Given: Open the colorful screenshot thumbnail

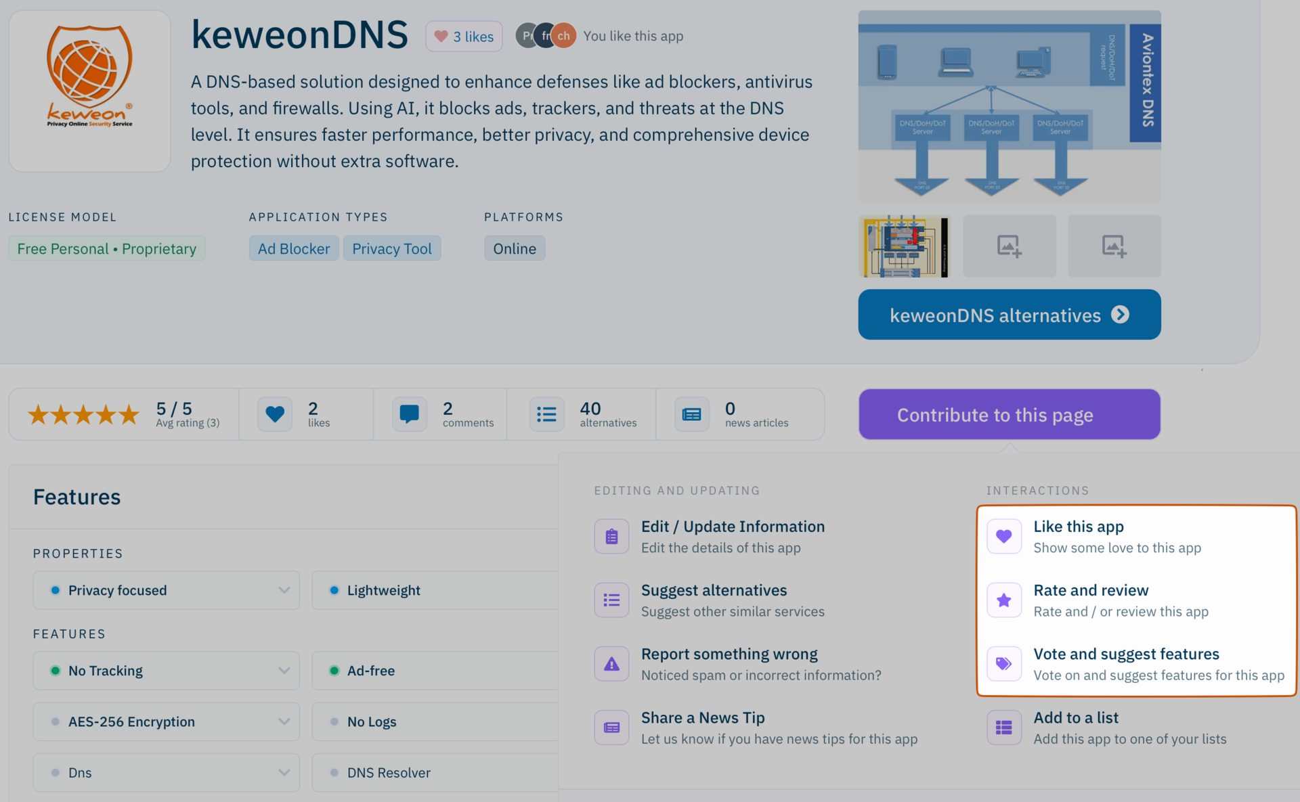Looking at the screenshot, I should [x=905, y=246].
